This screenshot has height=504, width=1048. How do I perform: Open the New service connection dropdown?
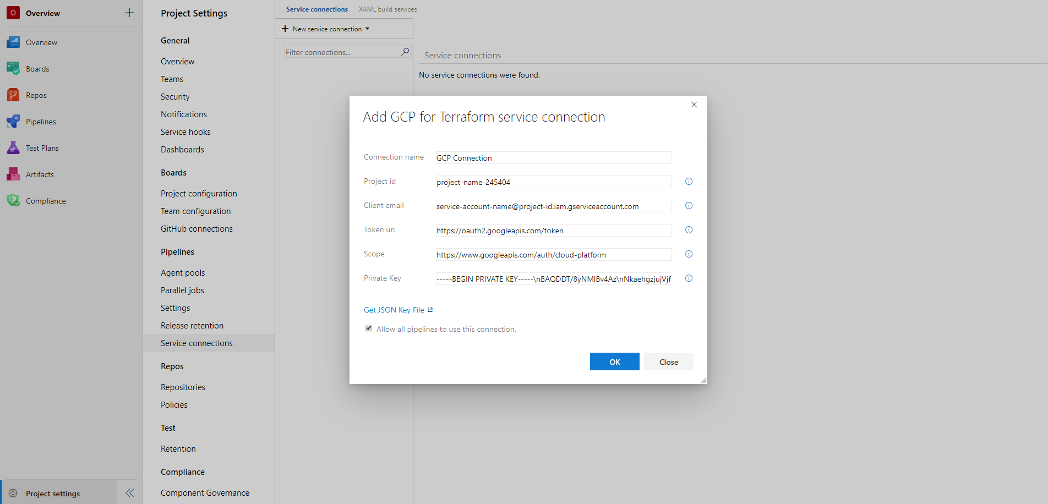coord(324,29)
